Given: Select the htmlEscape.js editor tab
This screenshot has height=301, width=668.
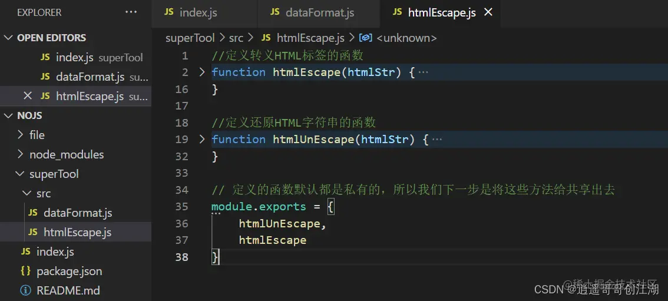Looking at the screenshot, I should pyautogui.click(x=441, y=13).
